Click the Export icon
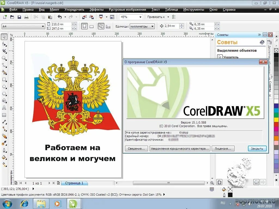Viewport: 279px width, 209px height. tap(92, 17)
